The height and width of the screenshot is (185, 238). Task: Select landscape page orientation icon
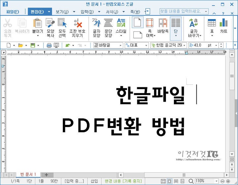tap(138, 35)
